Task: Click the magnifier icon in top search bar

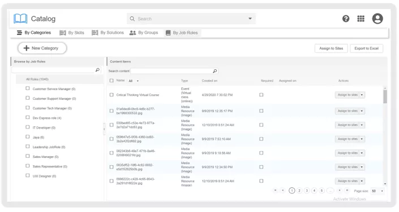Action: [x=132, y=19]
